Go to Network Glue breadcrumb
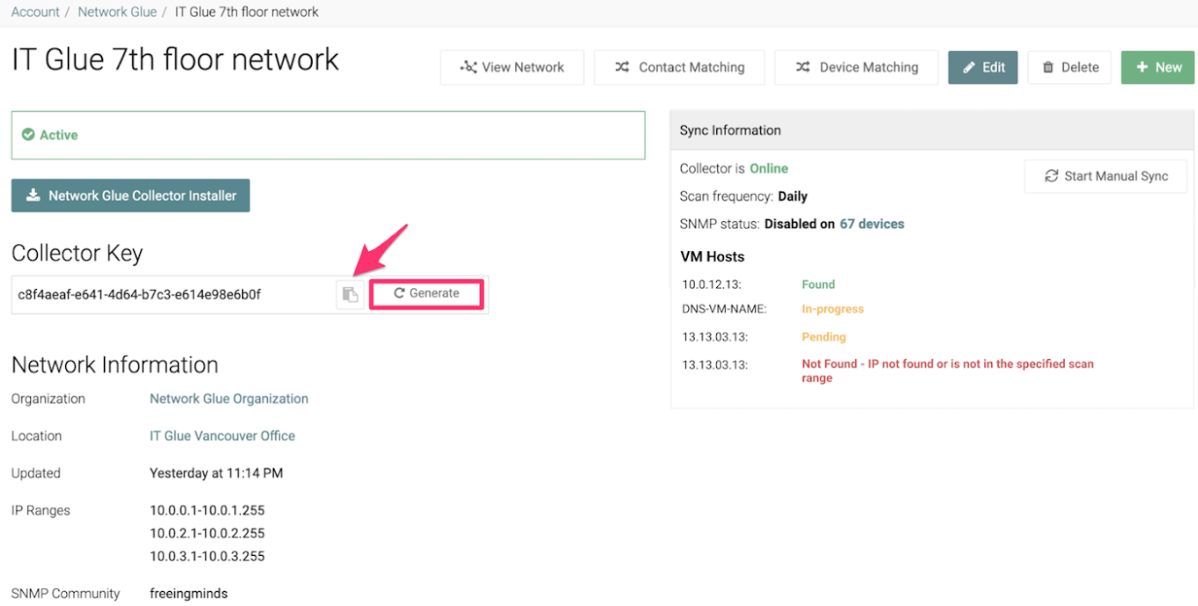This screenshot has height=606, width=1198. (x=117, y=12)
